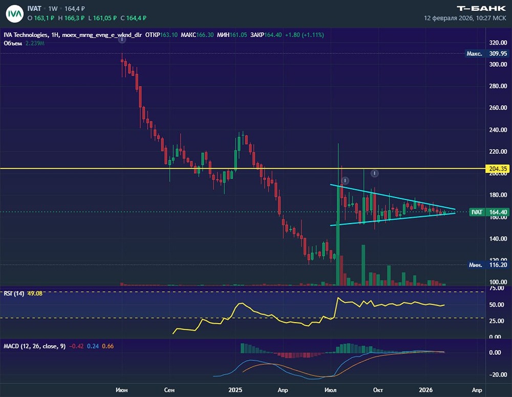This screenshot has height=397, width=512.
Task: Click the Сен label on time axis
Action: coord(169,390)
